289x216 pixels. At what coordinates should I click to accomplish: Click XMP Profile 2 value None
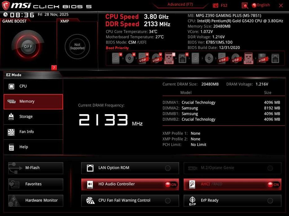click(195, 139)
